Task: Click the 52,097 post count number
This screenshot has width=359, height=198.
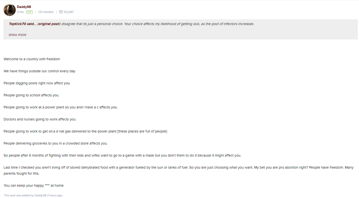Action: (69, 12)
